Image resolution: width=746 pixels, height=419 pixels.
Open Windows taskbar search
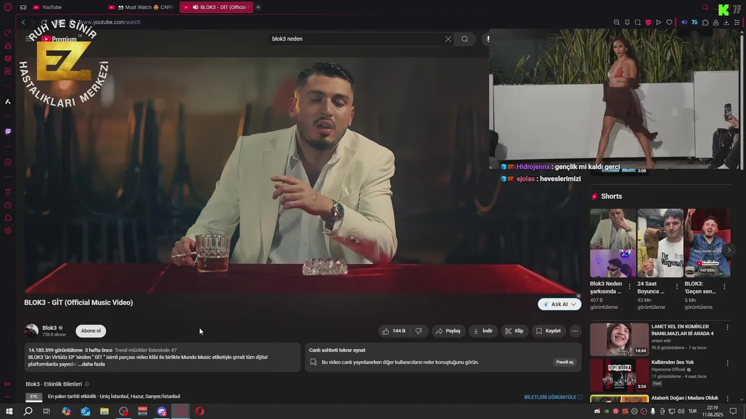[28, 411]
